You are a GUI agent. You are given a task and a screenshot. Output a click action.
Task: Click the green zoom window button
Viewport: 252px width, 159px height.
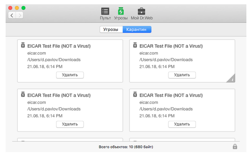(24, 8)
